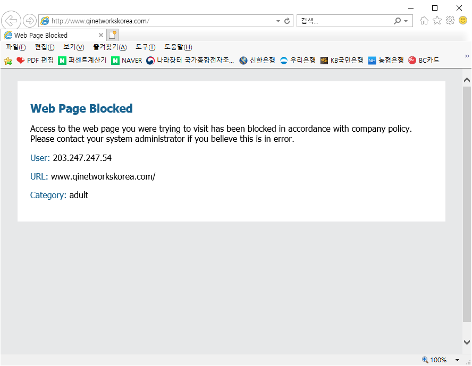Click the magnifying glass search icon

click(398, 21)
